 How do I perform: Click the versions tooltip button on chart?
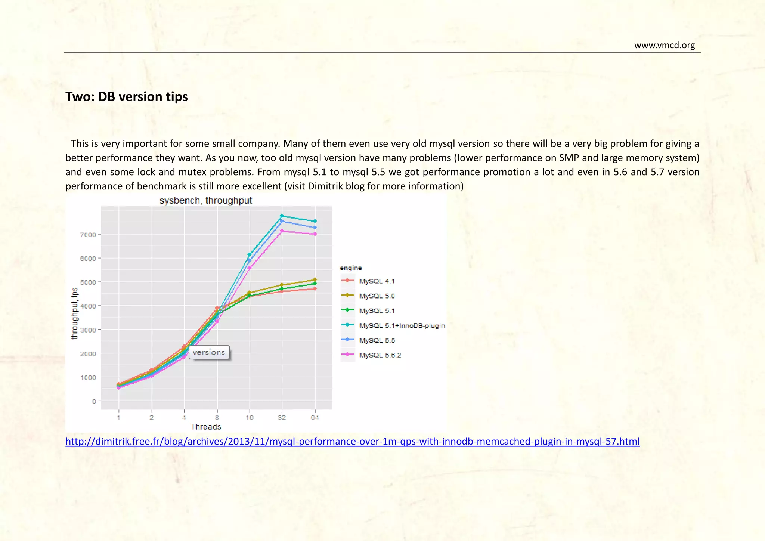click(209, 352)
